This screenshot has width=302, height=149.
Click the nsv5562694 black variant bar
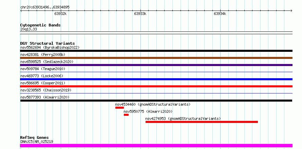(x=156, y=51)
